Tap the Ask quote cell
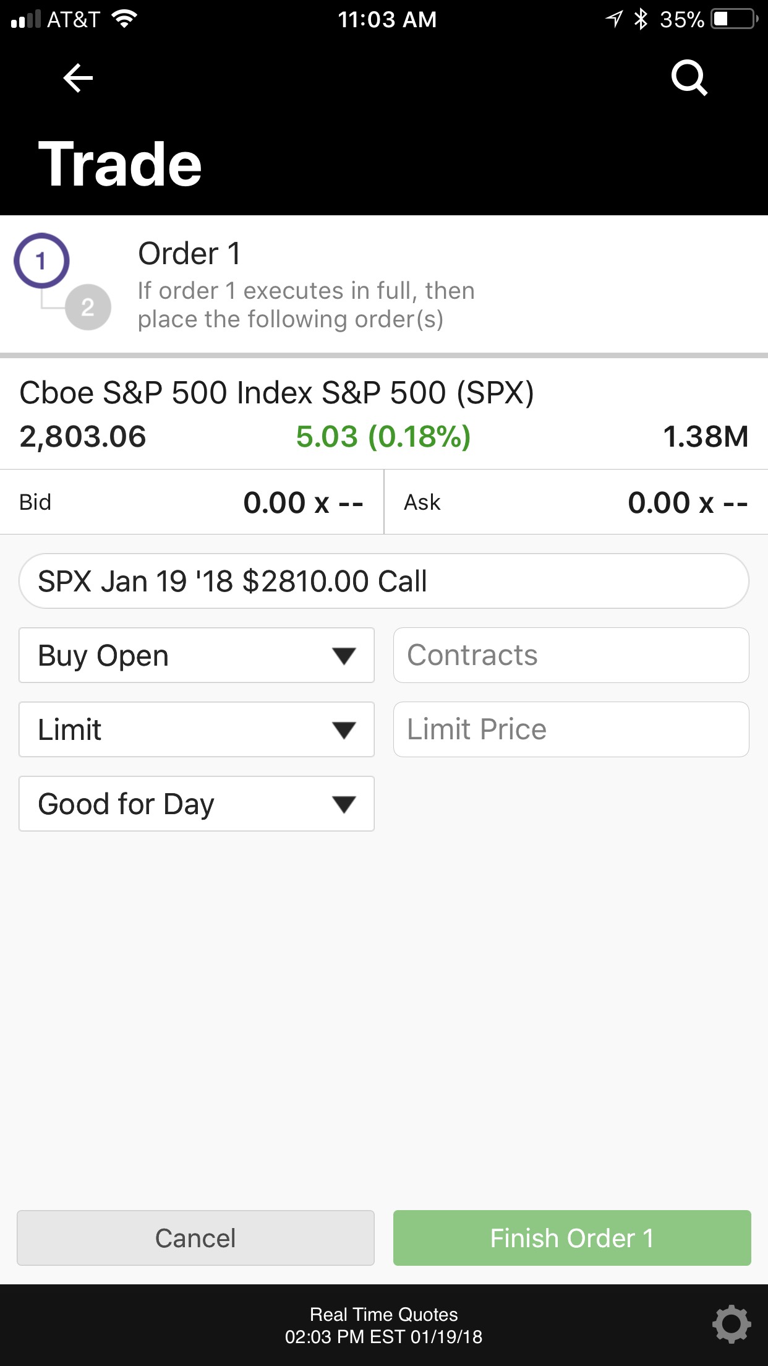Image resolution: width=768 pixels, height=1366 pixels. 576,502
